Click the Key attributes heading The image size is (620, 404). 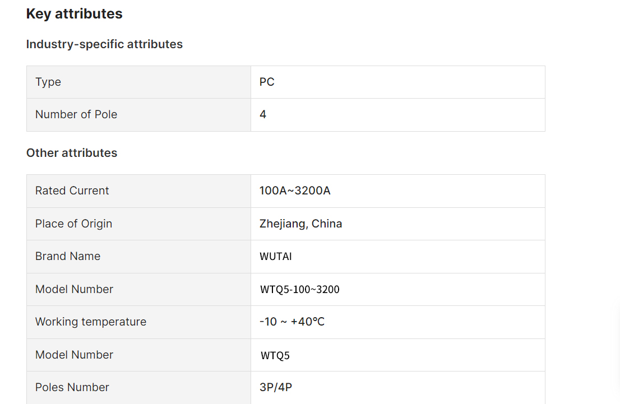tap(75, 14)
